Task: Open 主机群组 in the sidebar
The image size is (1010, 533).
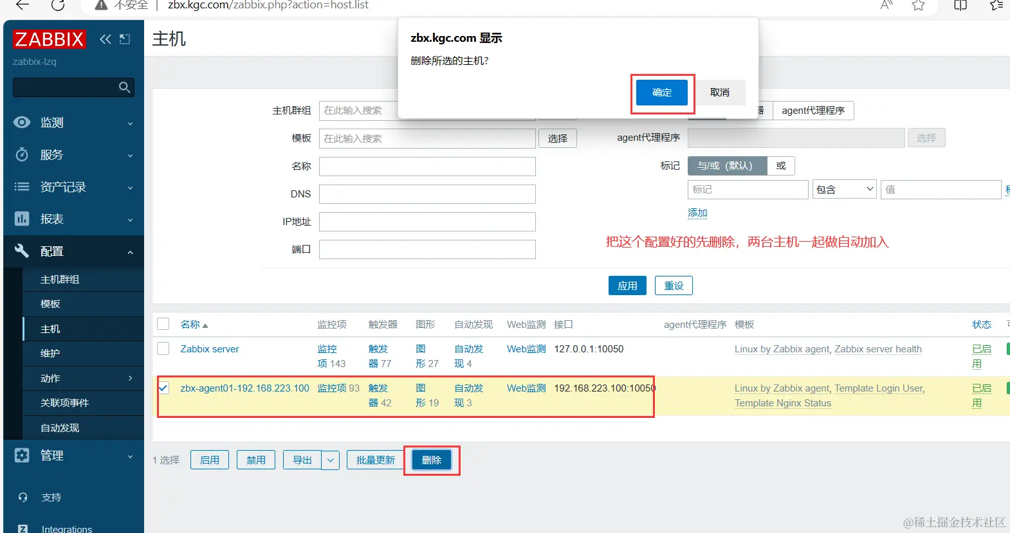Action: 60,280
